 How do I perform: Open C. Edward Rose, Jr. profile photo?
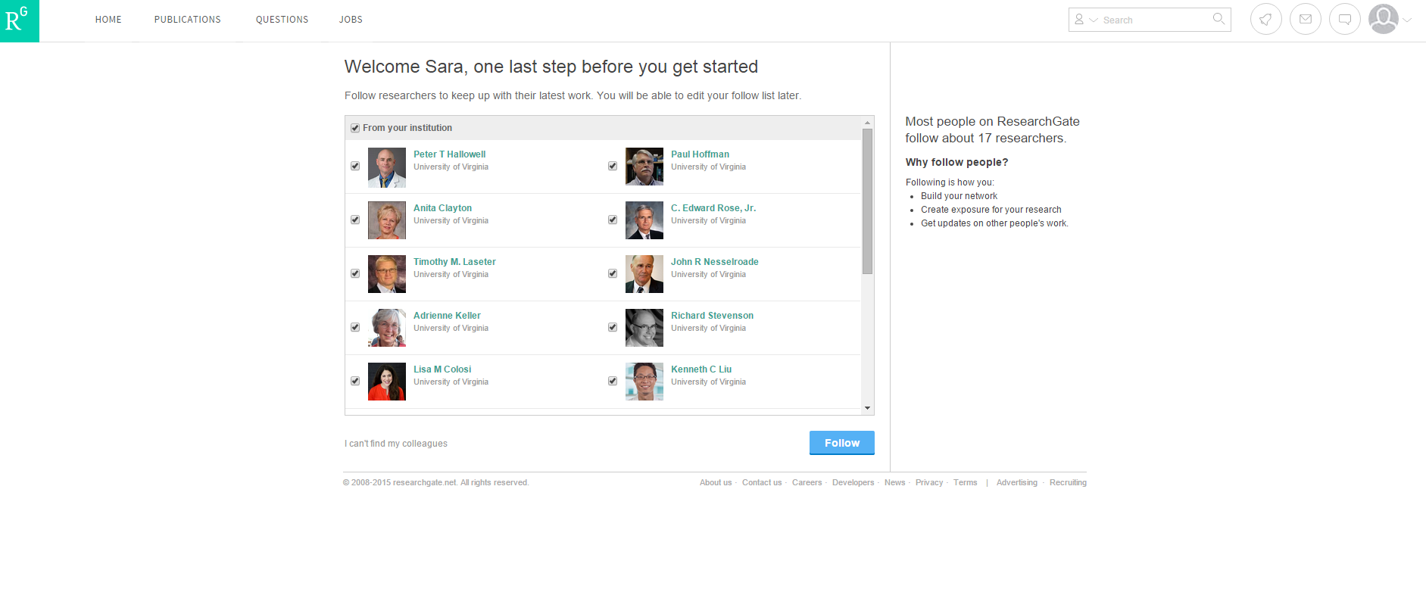coord(644,220)
